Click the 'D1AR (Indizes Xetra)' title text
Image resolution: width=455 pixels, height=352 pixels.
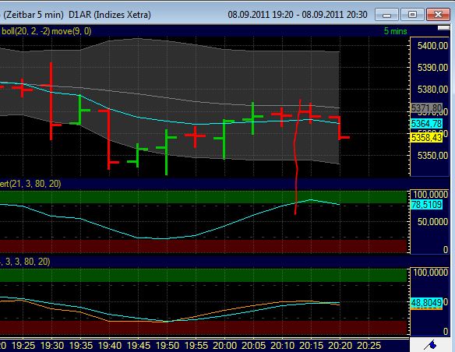click(x=110, y=15)
